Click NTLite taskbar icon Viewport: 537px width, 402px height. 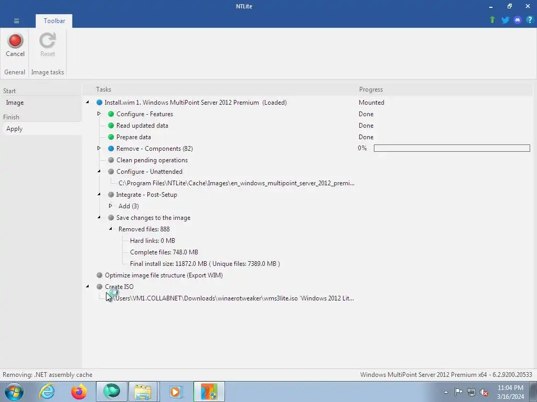(209, 392)
